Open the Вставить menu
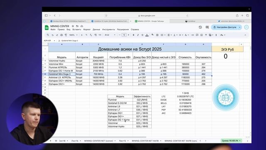Viewport: 266px width, 150px height. coord(76,30)
